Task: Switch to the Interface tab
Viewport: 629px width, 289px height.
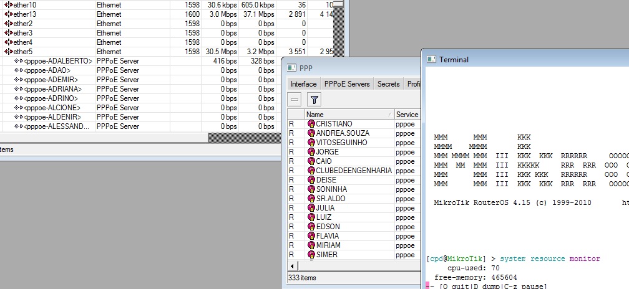Action: 303,84
